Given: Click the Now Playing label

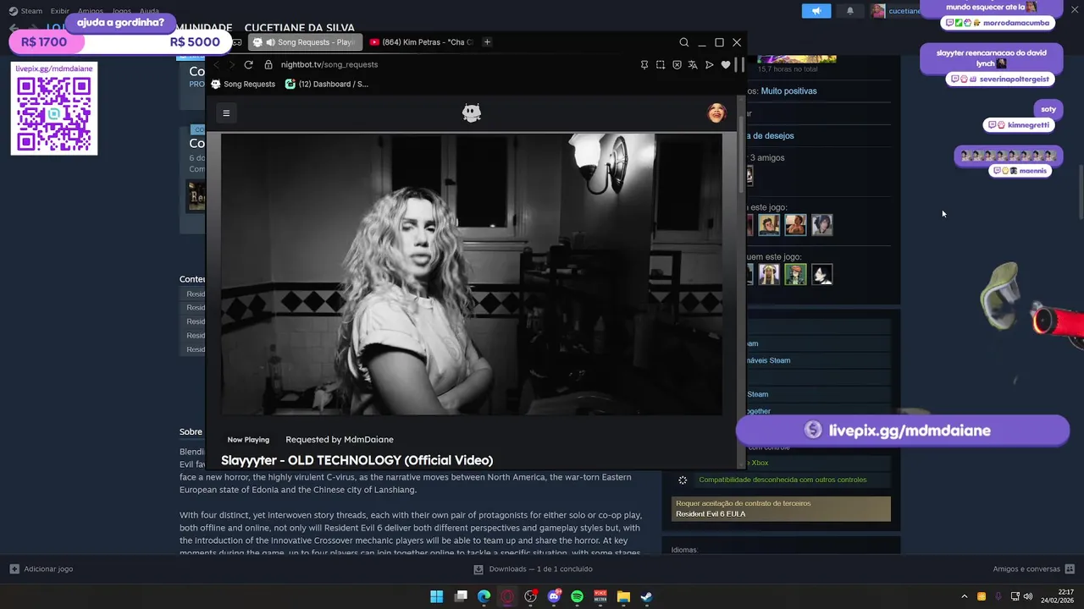Looking at the screenshot, I should (248, 440).
